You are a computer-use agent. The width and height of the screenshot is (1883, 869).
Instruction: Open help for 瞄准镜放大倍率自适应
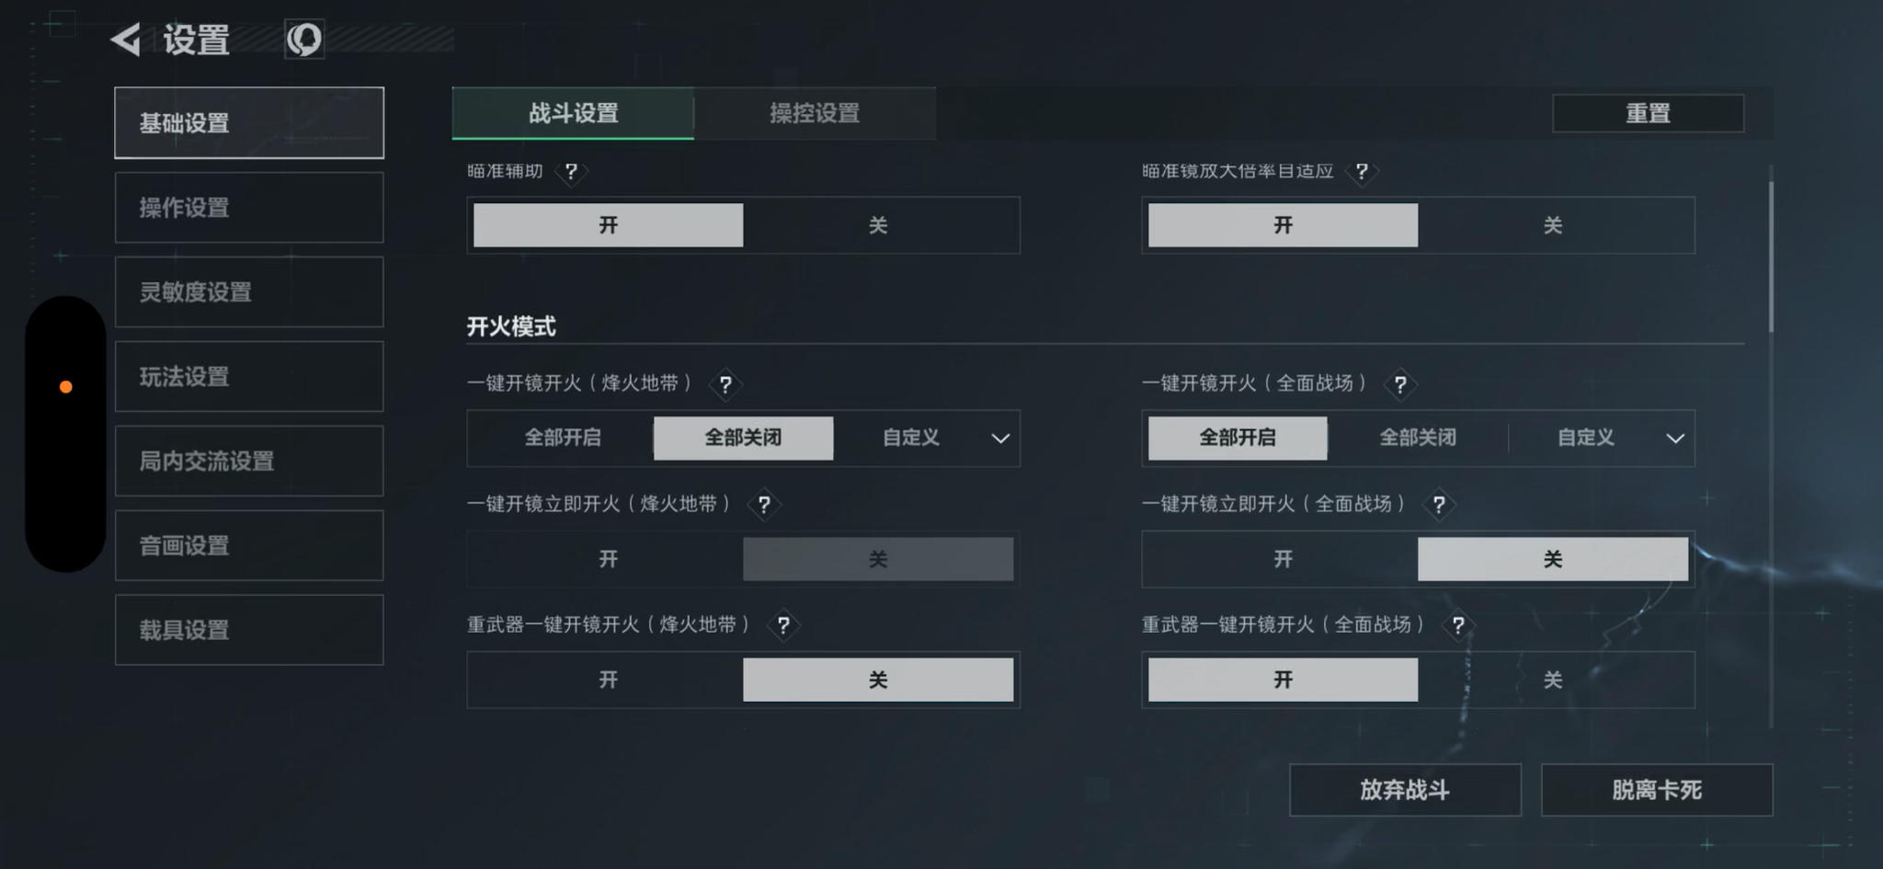[1362, 171]
